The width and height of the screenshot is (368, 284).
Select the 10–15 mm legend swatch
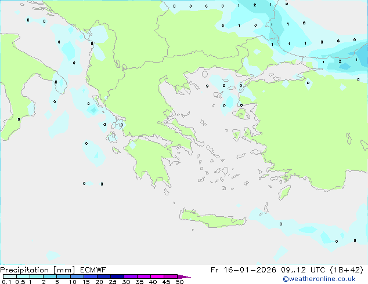pos(77,276)
